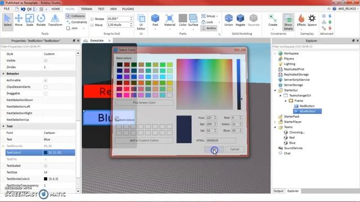Select RedButton in Explorer tree
Screen dimensions: 360x202
click(304, 106)
